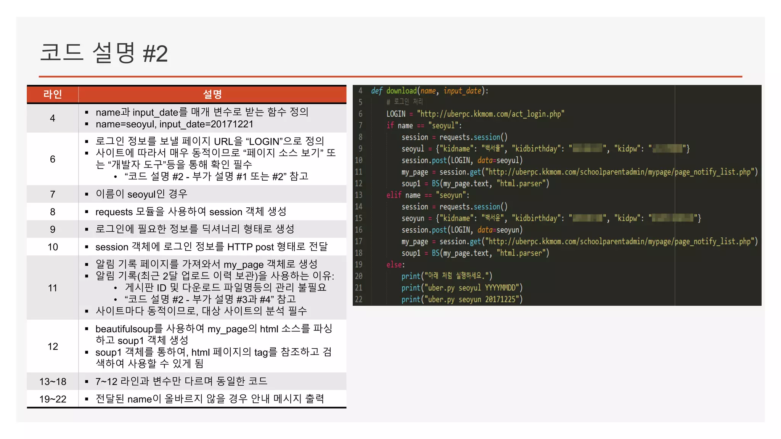Select the row number 6 cell
Screen dimensions: 781x439
53,159
